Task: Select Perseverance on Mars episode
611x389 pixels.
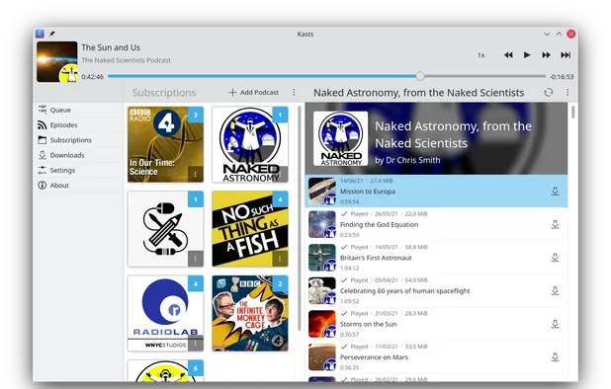Action: 436,357
